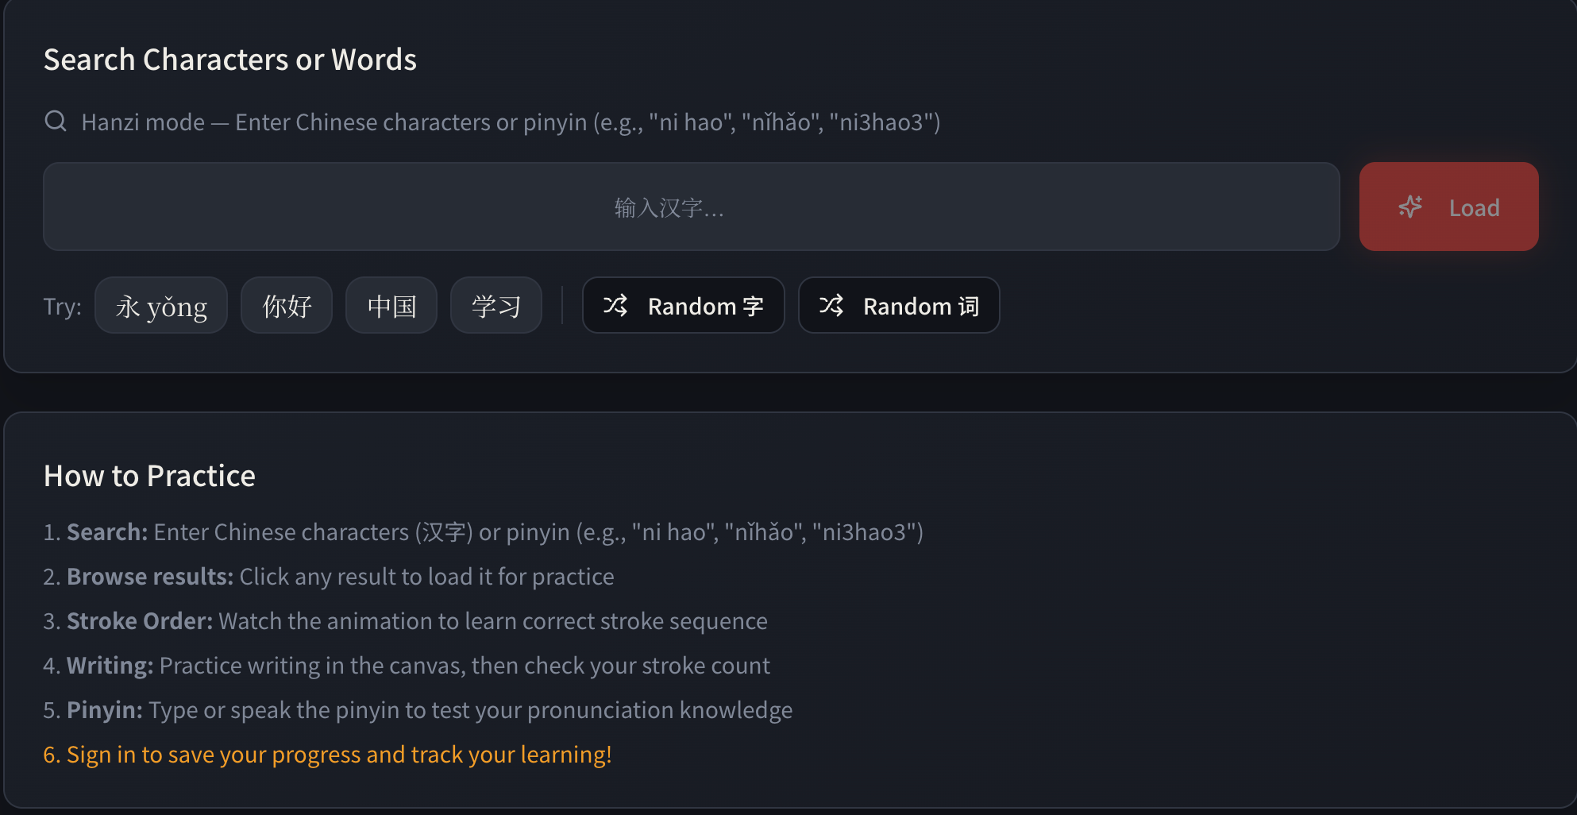This screenshot has width=1577, height=815.
Task: Click the shuffle icon on Random 词
Action: coord(831,305)
